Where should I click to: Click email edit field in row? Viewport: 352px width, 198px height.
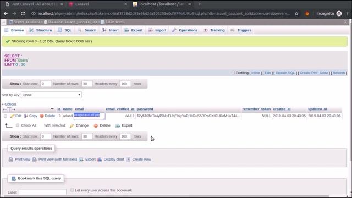click(89, 116)
